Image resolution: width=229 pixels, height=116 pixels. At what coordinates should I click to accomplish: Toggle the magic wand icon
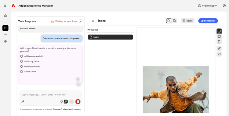(66, 102)
